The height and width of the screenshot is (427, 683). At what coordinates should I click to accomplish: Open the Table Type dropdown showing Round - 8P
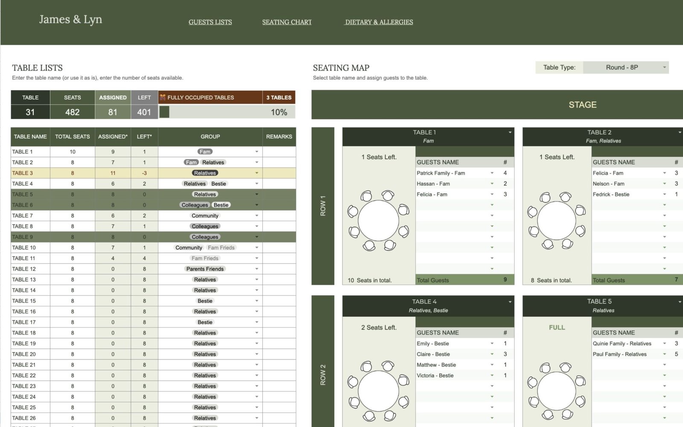tap(625, 67)
